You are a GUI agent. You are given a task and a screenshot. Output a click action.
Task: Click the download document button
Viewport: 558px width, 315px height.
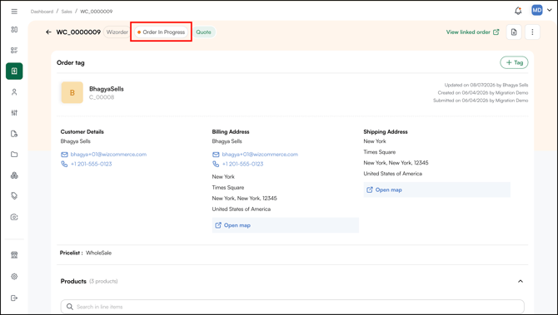click(514, 32)
